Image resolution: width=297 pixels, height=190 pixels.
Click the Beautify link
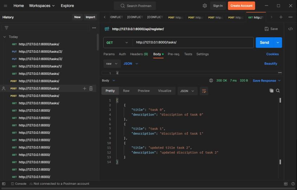(271, 64)
